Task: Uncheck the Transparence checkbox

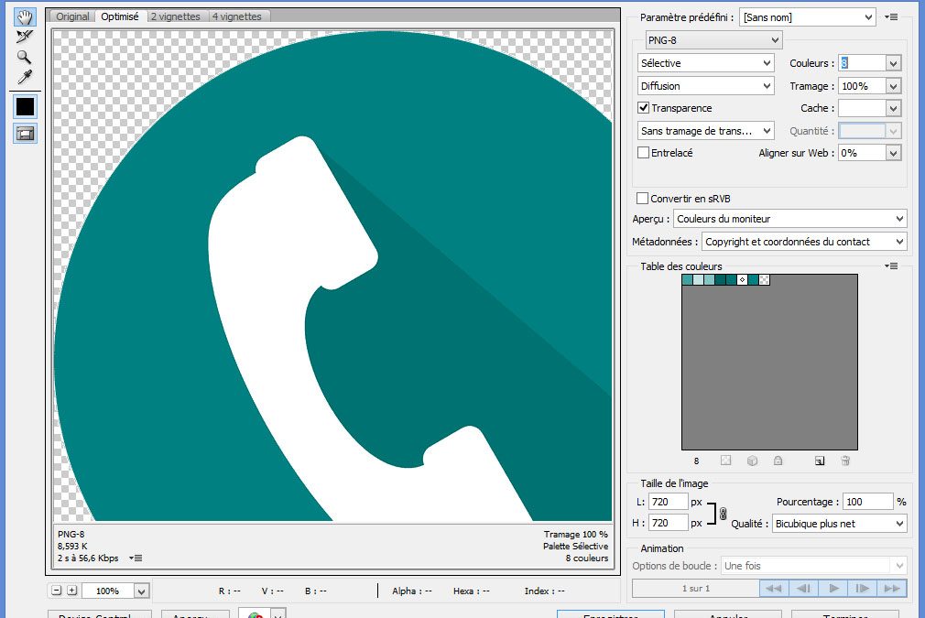Action: [644, 108]
